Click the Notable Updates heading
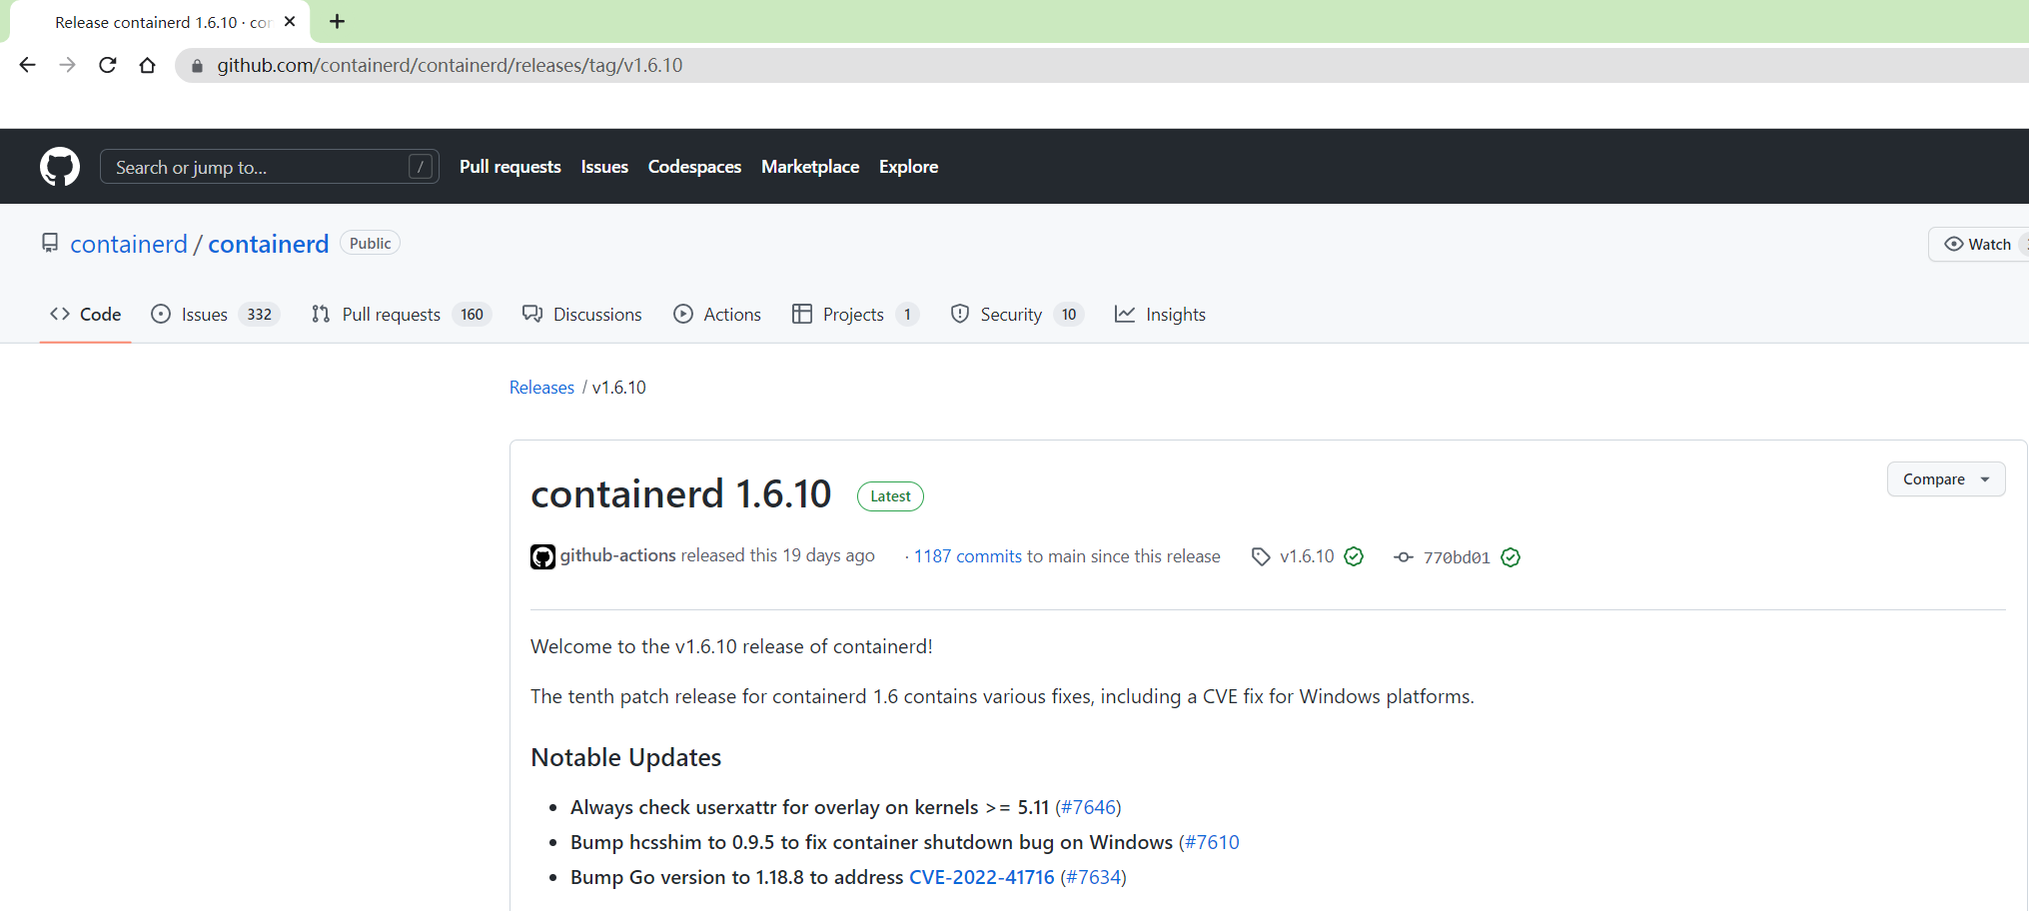This screenshot has width=2029, height=911. pyautogui.click(x=626, y=757)
